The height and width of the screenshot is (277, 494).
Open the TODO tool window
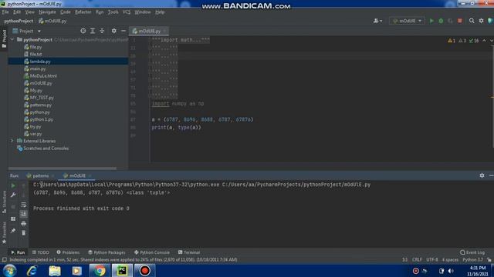click(41, 252)
